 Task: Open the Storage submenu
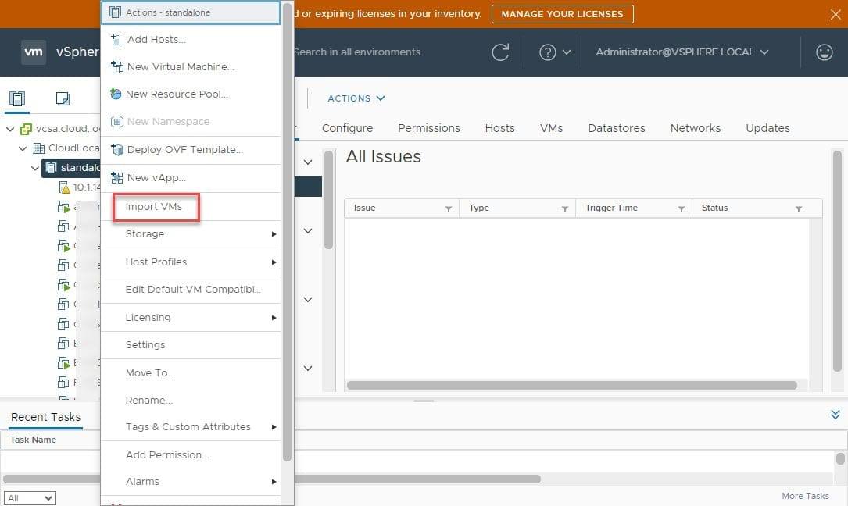pyautogui.click(x=191, y=234)
